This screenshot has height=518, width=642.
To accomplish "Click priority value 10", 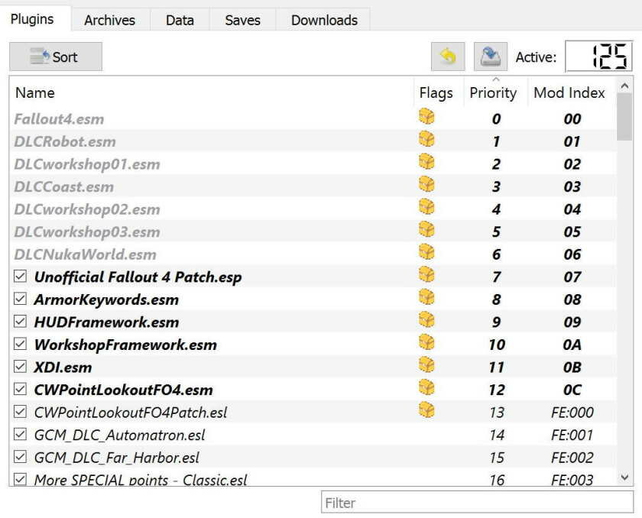I will pyautogui.click(x=497, y=345).
